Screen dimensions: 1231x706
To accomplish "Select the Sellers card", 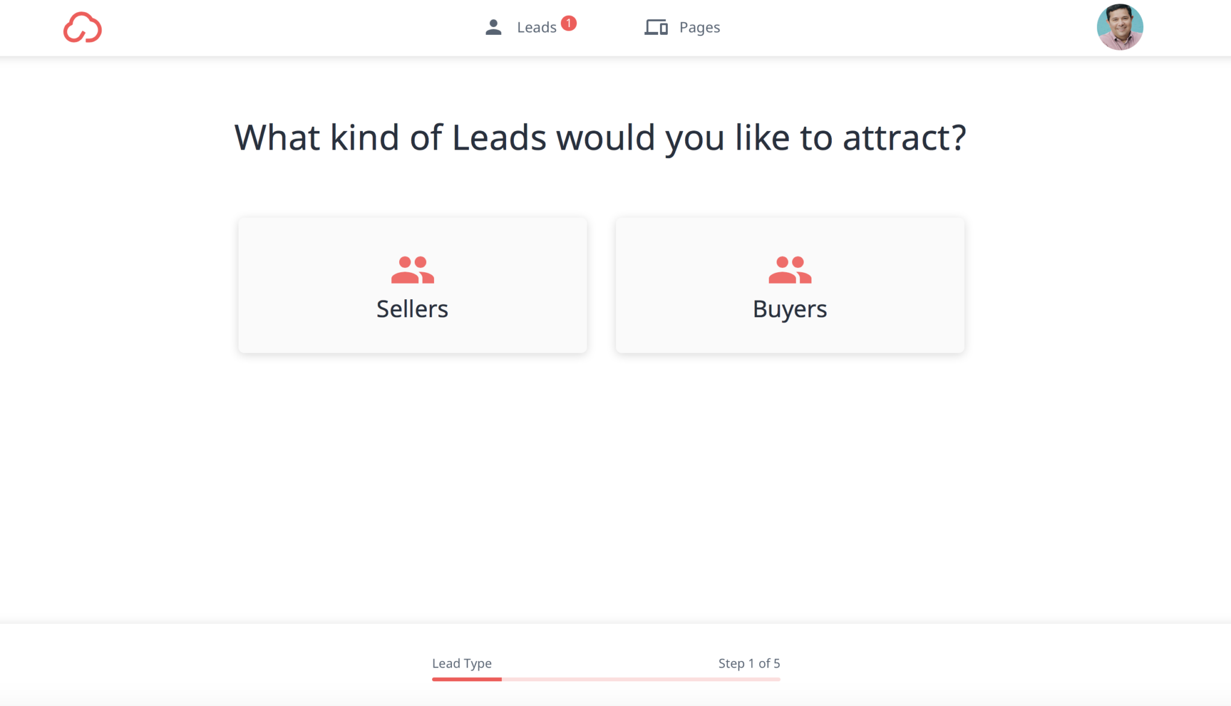I will click(412, 285).
